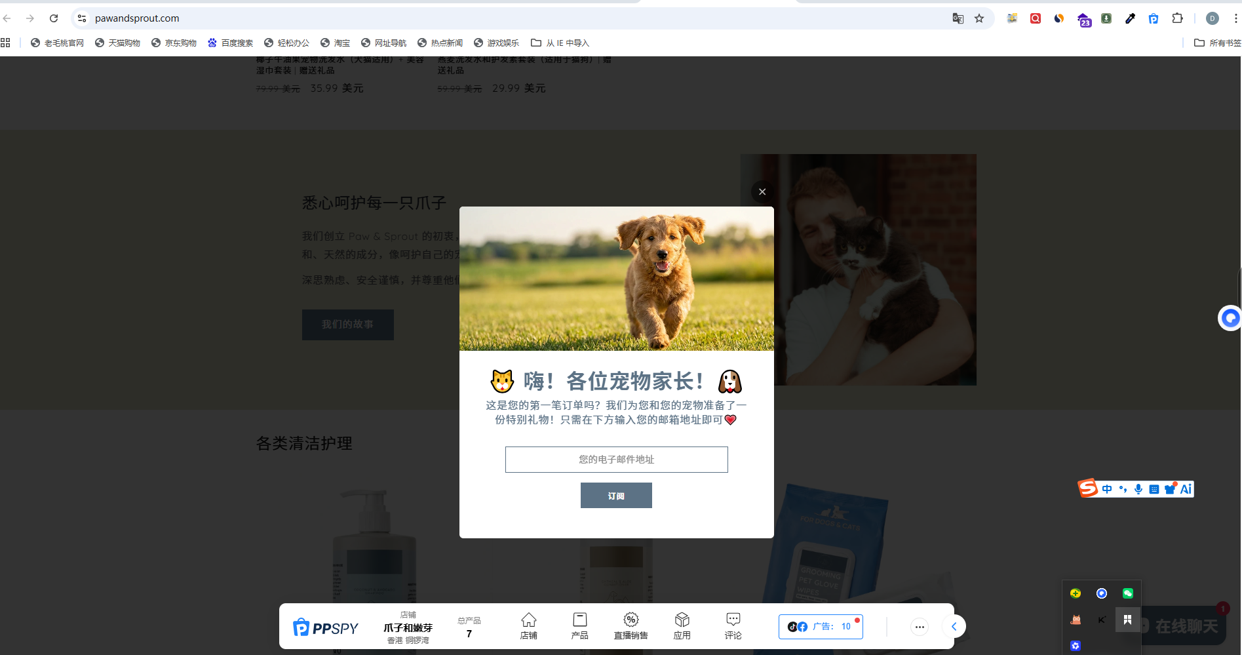Click the golden retriever puppy image
The width and height of the screenshot is (1242, 655).
[x=616, y=279]
